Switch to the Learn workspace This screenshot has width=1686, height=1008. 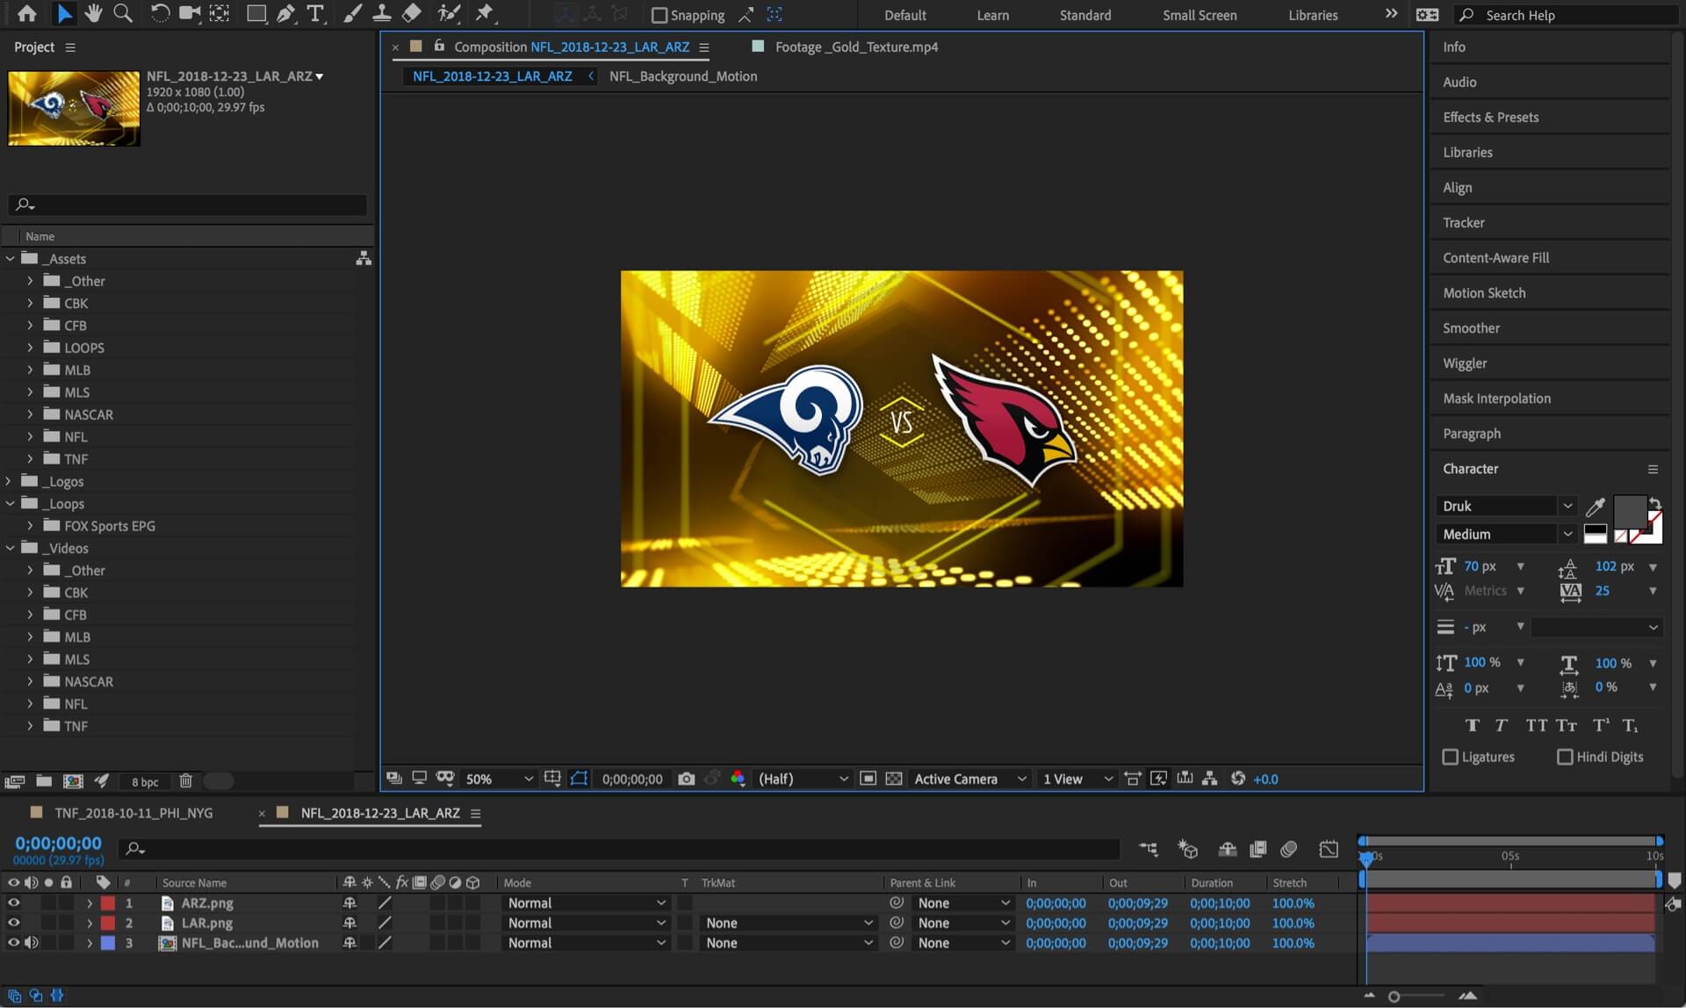(992, 15)
